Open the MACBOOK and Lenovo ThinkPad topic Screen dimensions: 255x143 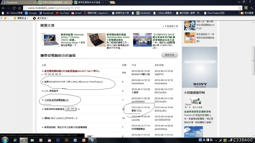point(74,82)
